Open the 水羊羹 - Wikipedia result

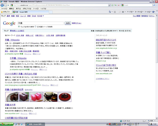(18, 58)
